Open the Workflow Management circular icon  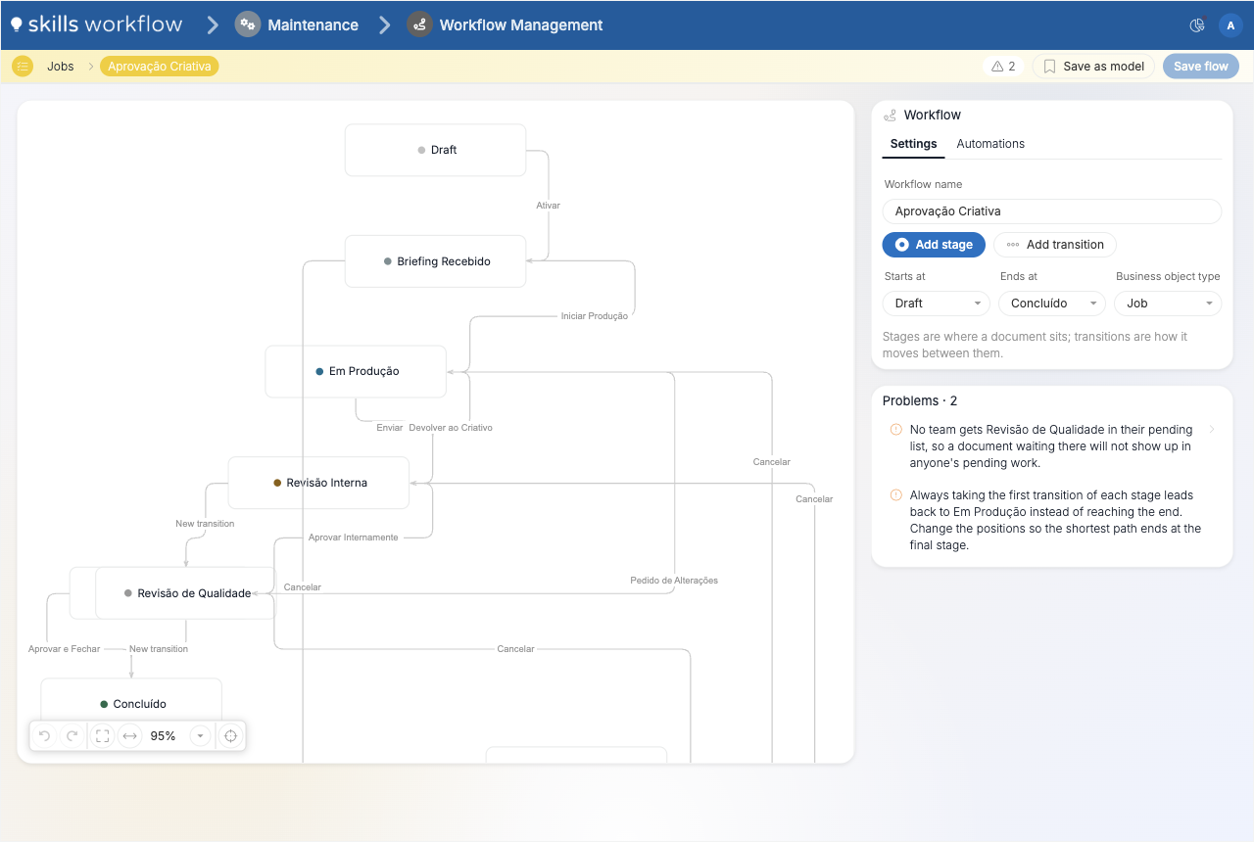(419, 25)
